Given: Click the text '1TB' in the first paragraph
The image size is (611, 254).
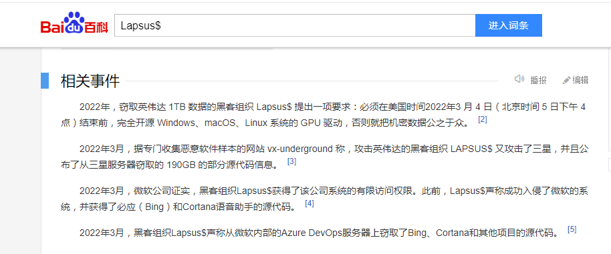Looking at the screenshot, I should 178,107.
